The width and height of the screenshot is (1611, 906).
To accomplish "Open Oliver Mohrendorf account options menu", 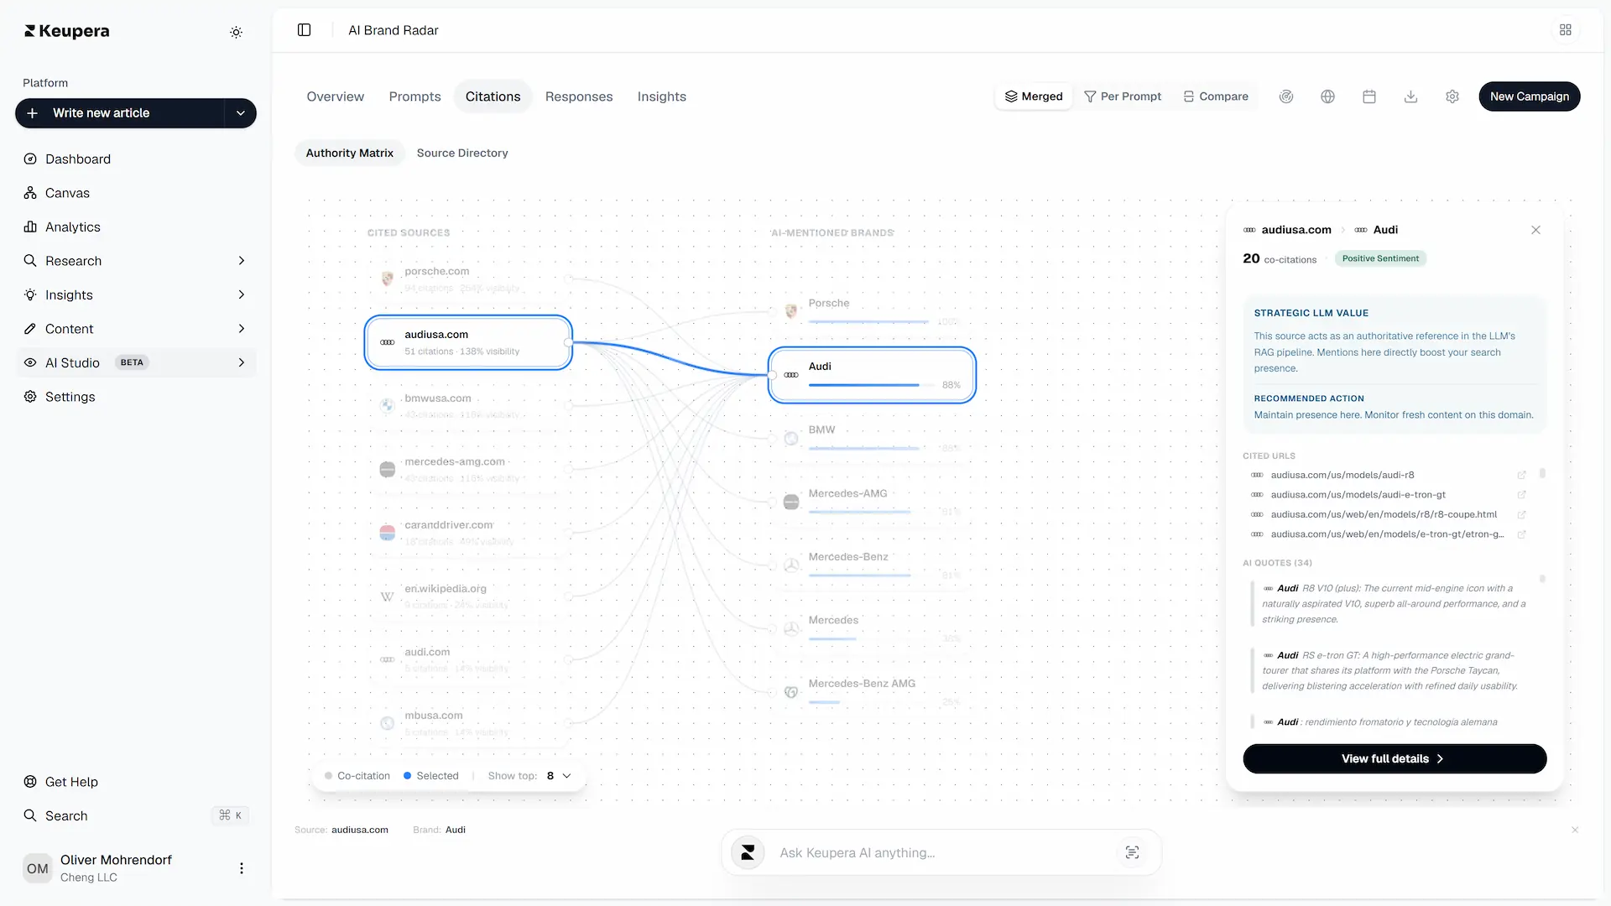I will [x=242, y=868].
